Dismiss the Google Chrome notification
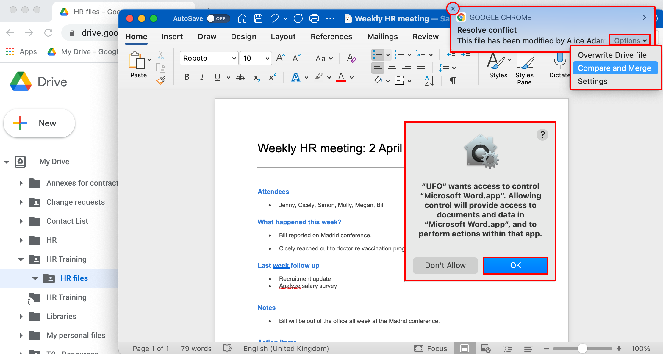This screenshot has height=354, width=663. point(453,9)
